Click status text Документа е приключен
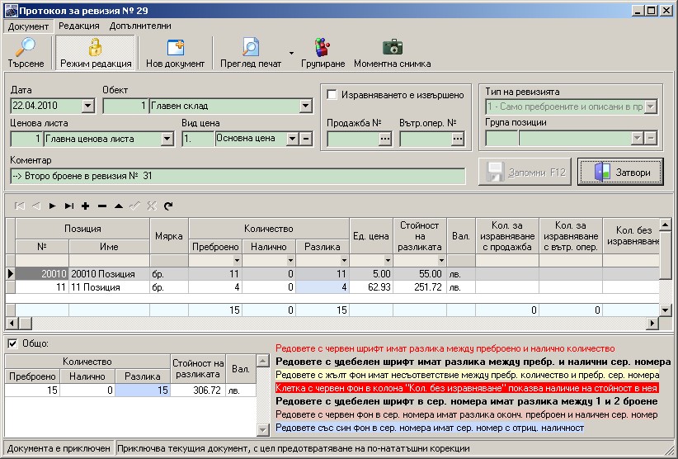Viewport: 678px width, 459px height. (59, 448)
